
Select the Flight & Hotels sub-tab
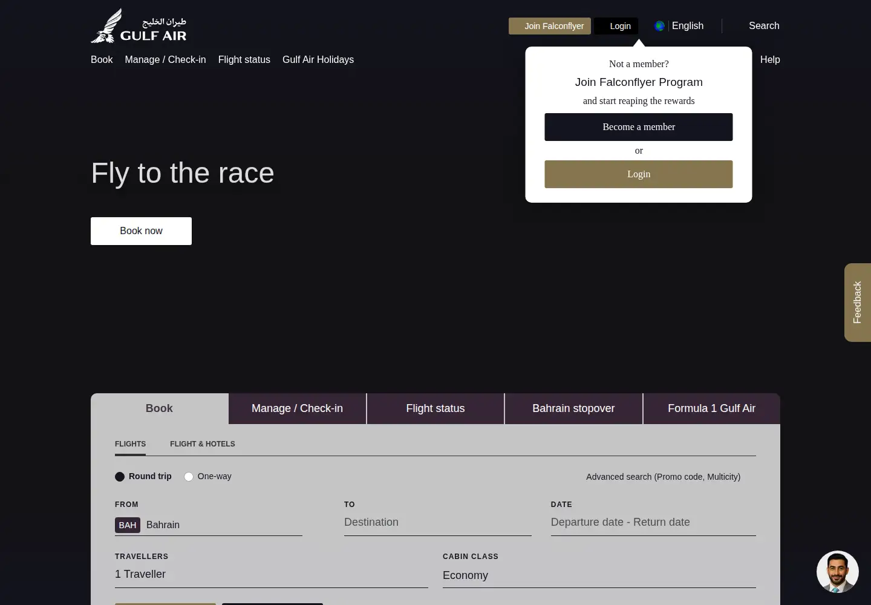203,444
